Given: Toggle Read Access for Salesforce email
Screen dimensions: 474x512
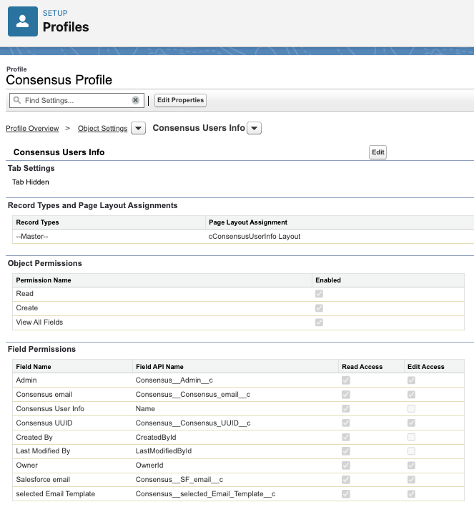Looking at the screenshot, I should pos(346,480).
